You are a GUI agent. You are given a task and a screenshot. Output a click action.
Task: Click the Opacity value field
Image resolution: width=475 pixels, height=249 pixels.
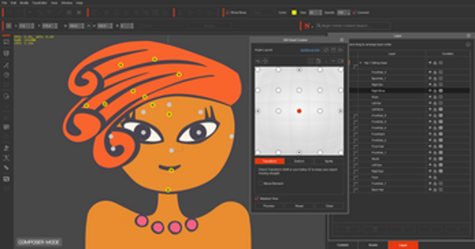tap(344, 12)
